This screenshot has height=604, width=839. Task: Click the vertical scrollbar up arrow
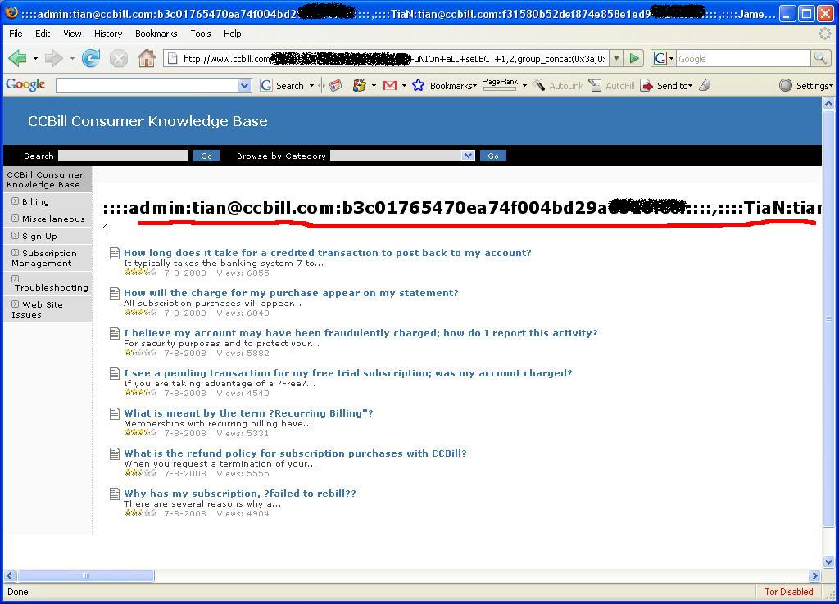[x=828, y=104]
